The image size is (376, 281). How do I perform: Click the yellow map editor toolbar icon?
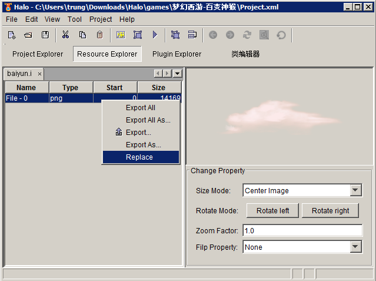(x=121, y=35)
